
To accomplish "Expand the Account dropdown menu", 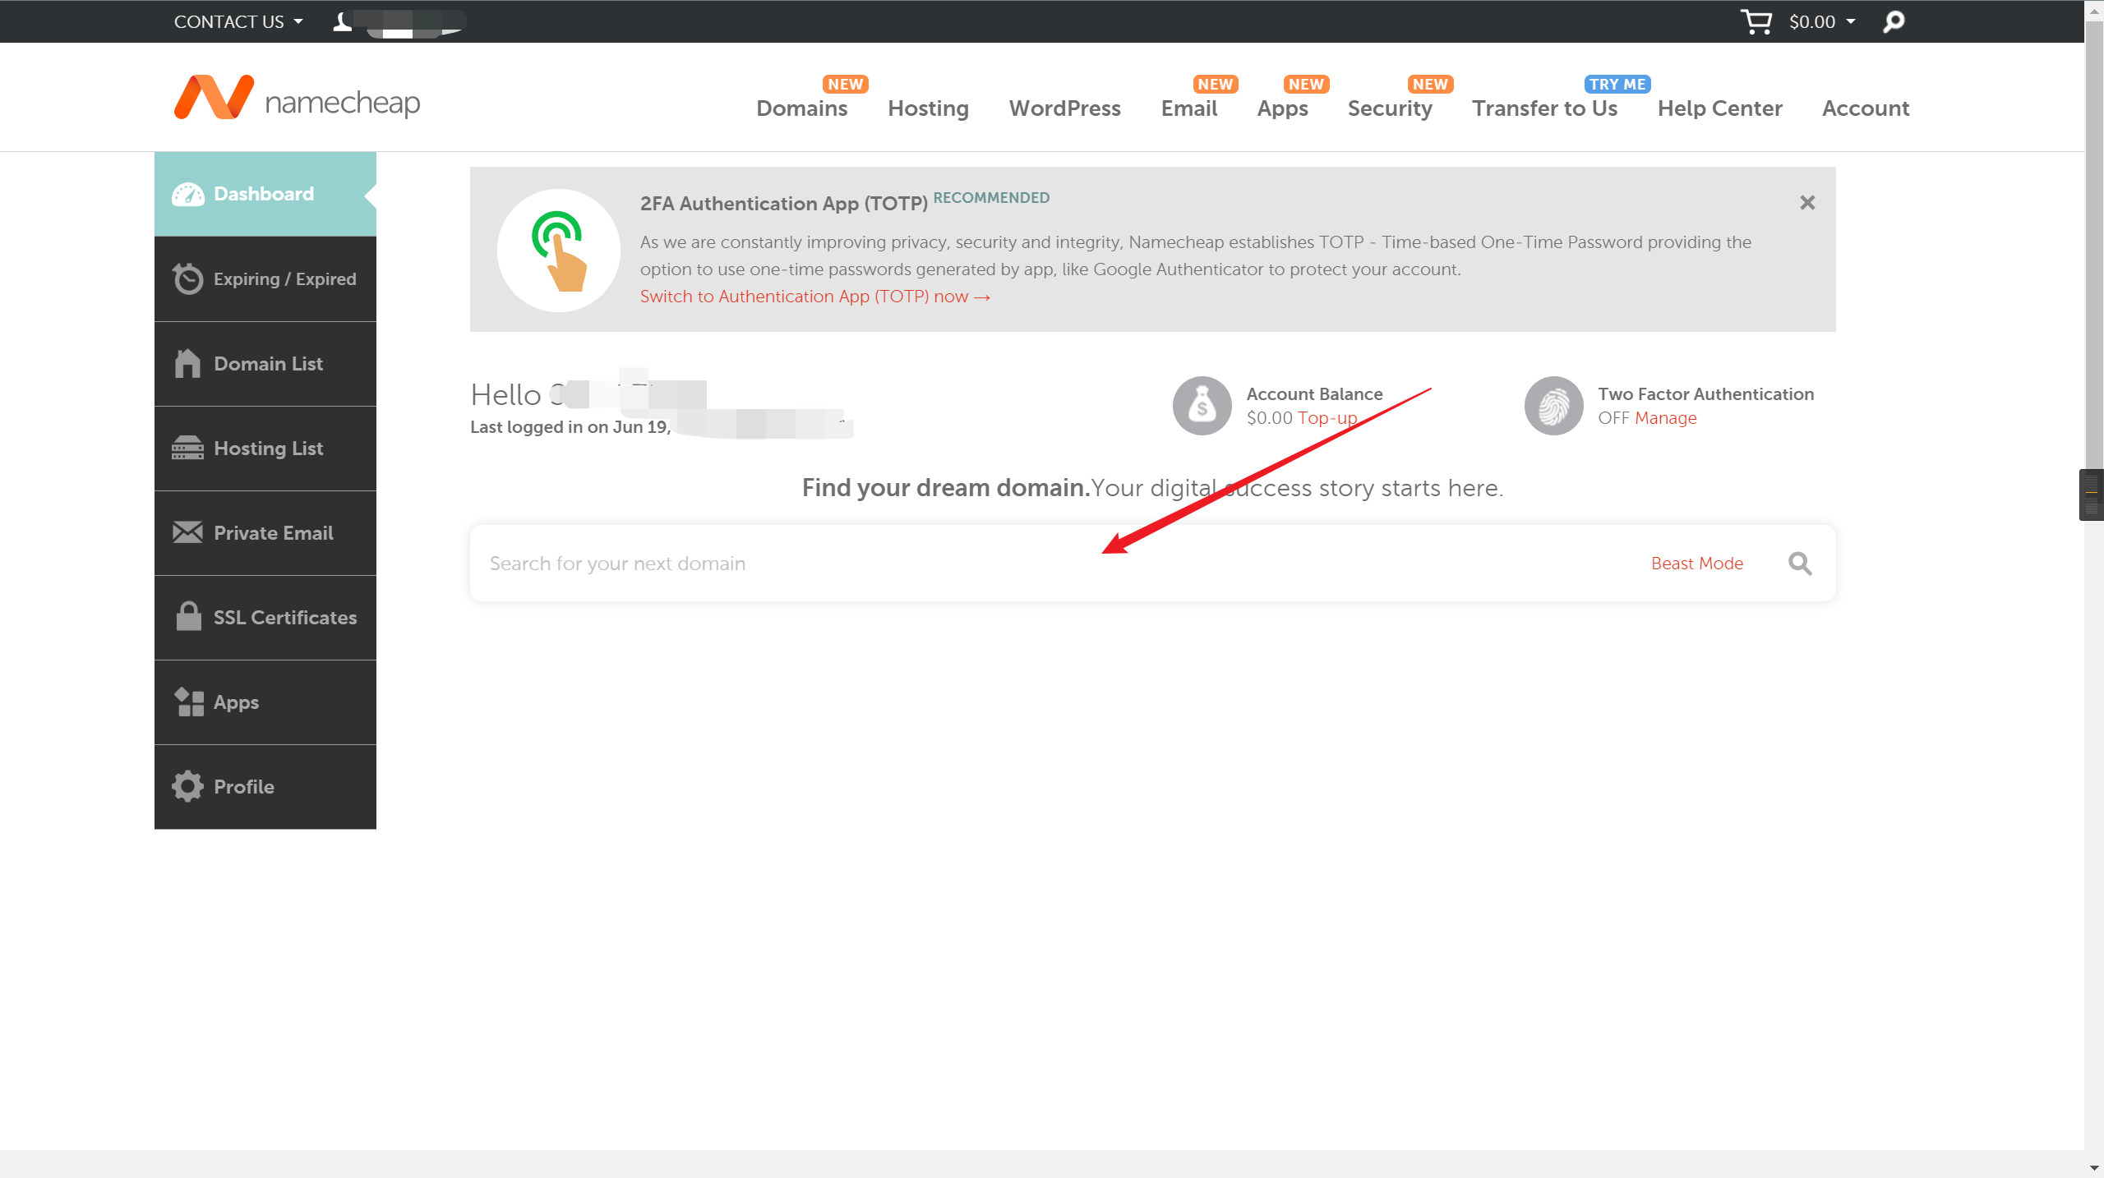I will tap(1866, 108).
